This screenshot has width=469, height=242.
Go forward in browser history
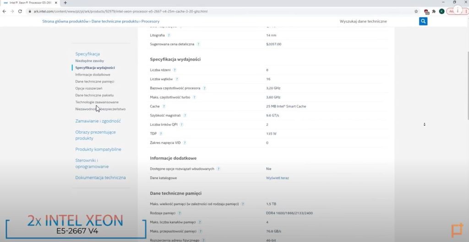pyautogui.click(x=12, y=11)
